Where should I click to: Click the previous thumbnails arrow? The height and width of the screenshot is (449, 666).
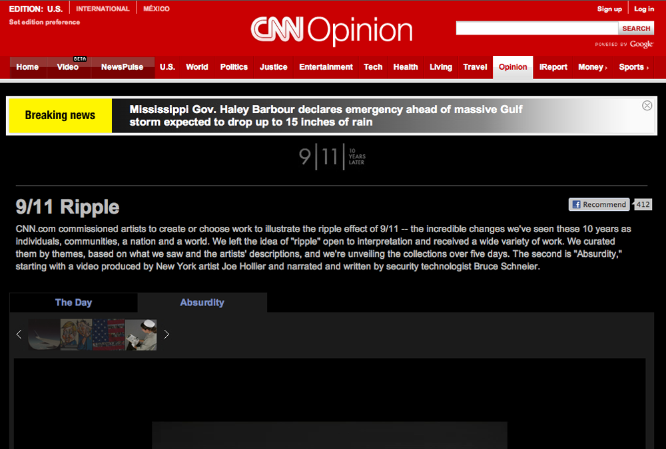(x=19, y=335)
